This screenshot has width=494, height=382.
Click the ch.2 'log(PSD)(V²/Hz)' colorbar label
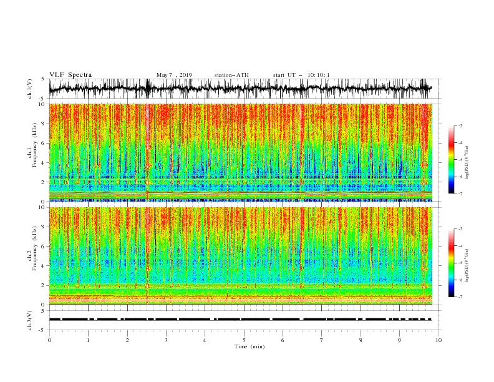coord(467,265)
